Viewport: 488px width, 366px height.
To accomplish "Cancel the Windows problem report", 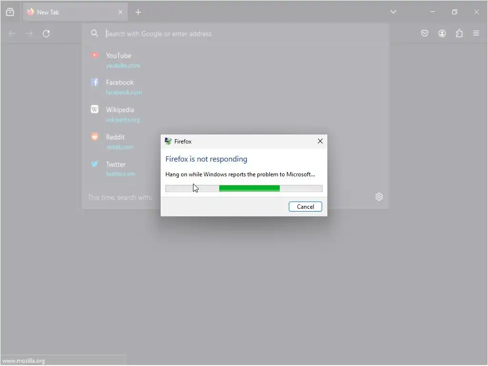I will tap(305, 207).
